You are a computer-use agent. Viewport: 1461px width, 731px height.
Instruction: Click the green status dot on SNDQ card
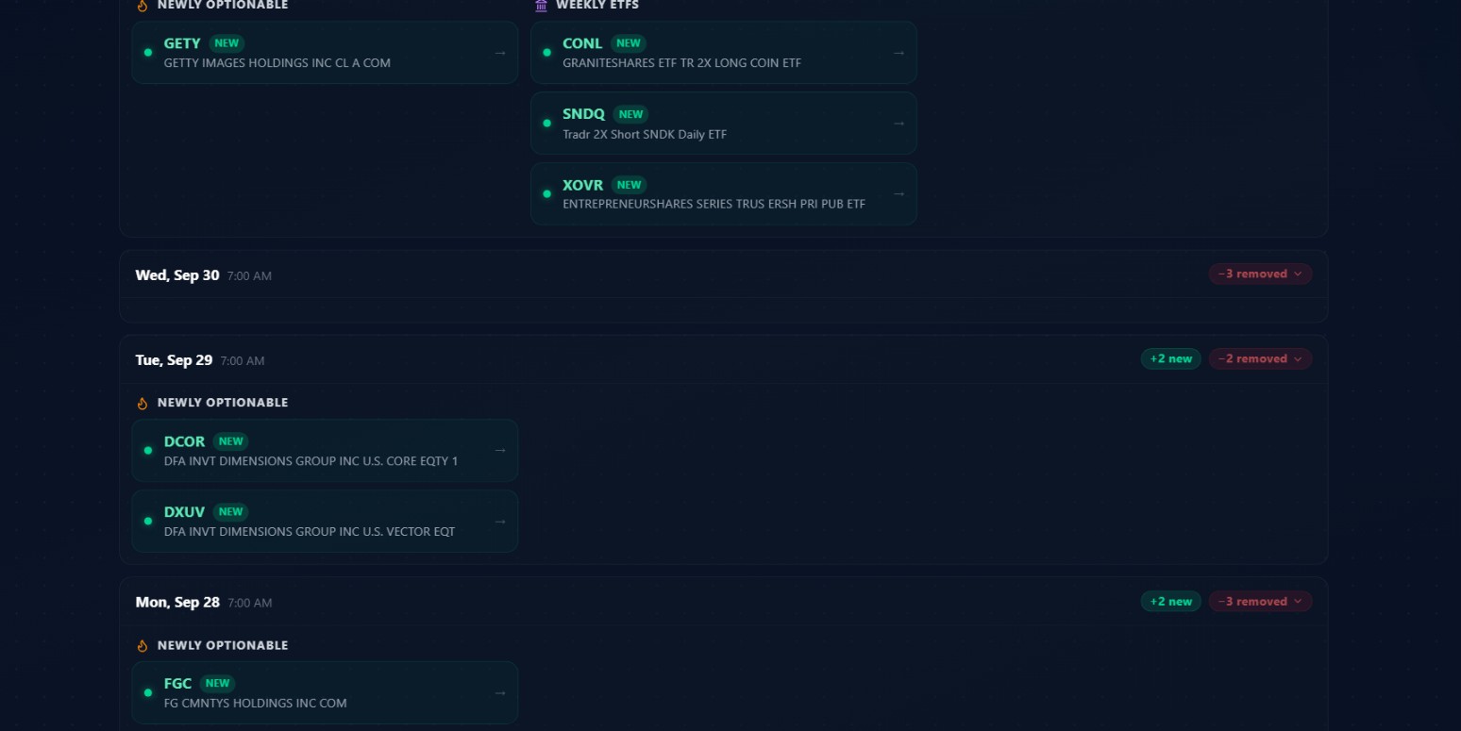click(546, 124)
